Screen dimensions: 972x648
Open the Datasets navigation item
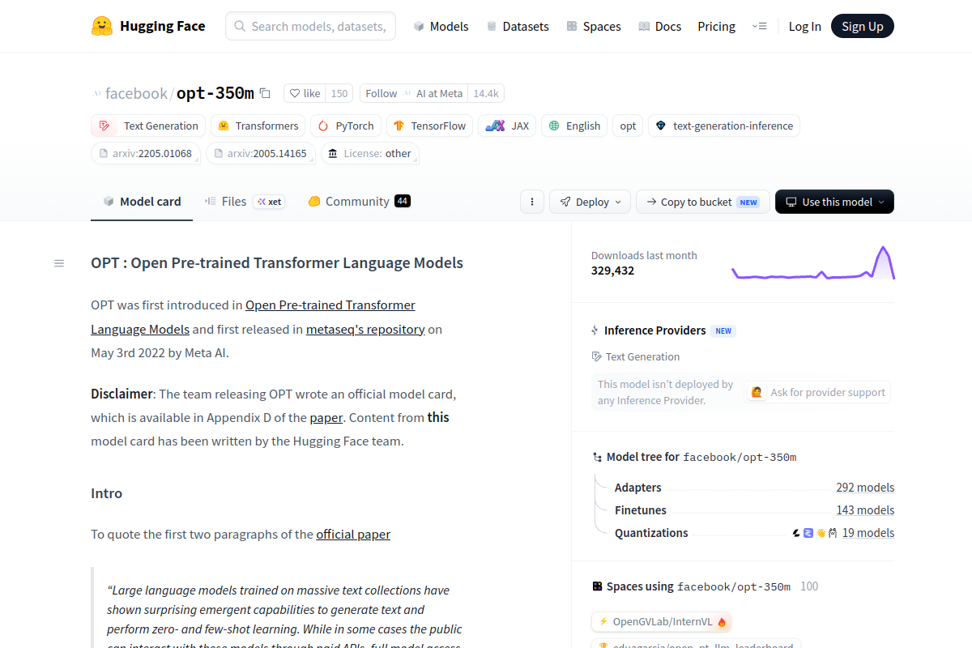(517, 27)
